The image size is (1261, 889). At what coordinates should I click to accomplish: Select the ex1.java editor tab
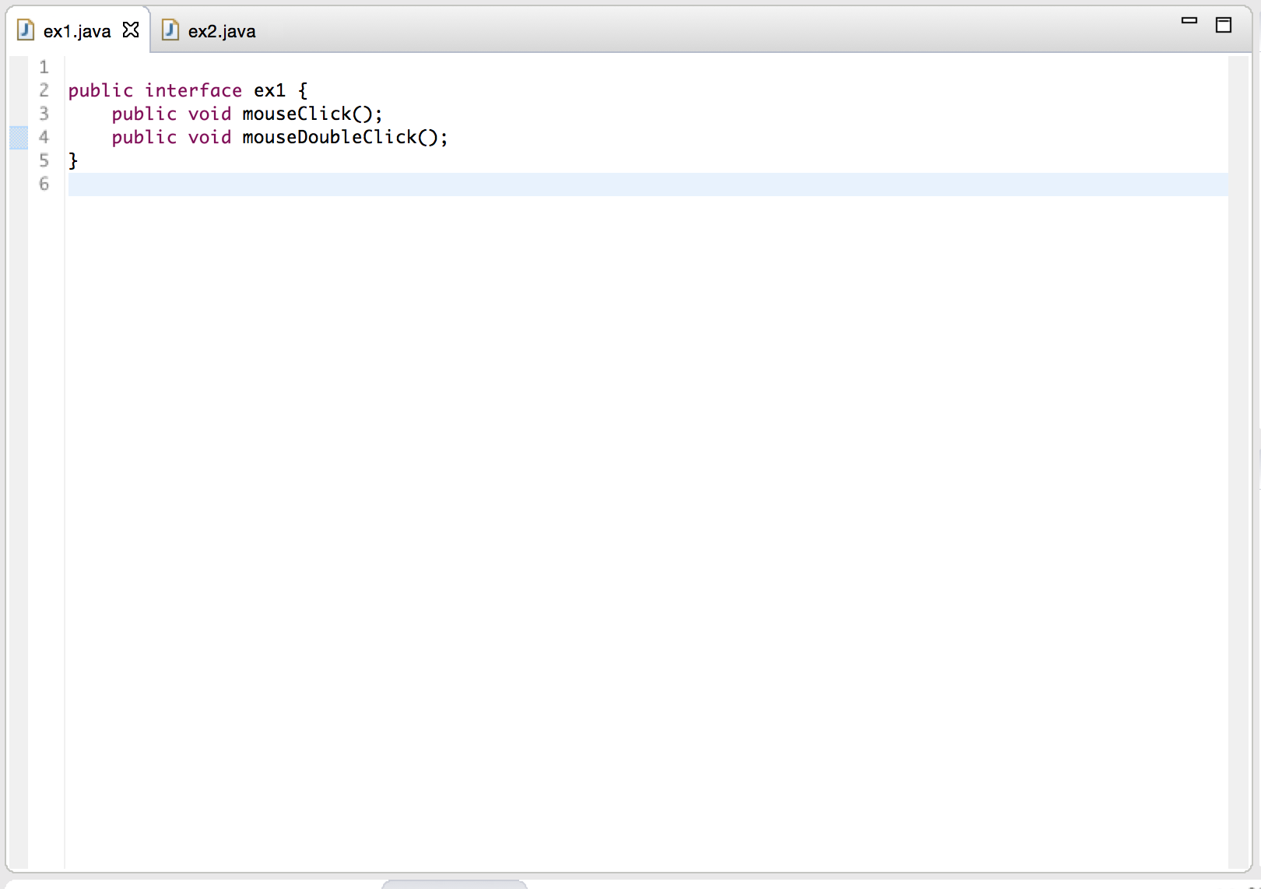tap(77, 31)
